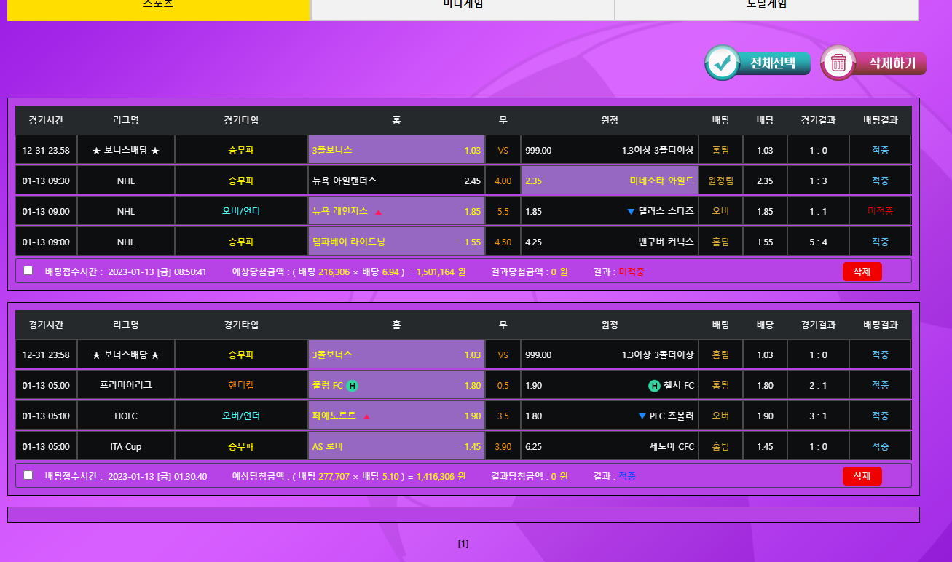This screenshot has height=562, width=952.
Task: Delete the bet slip with 미적중 result
Action: [x=862, y=272]
